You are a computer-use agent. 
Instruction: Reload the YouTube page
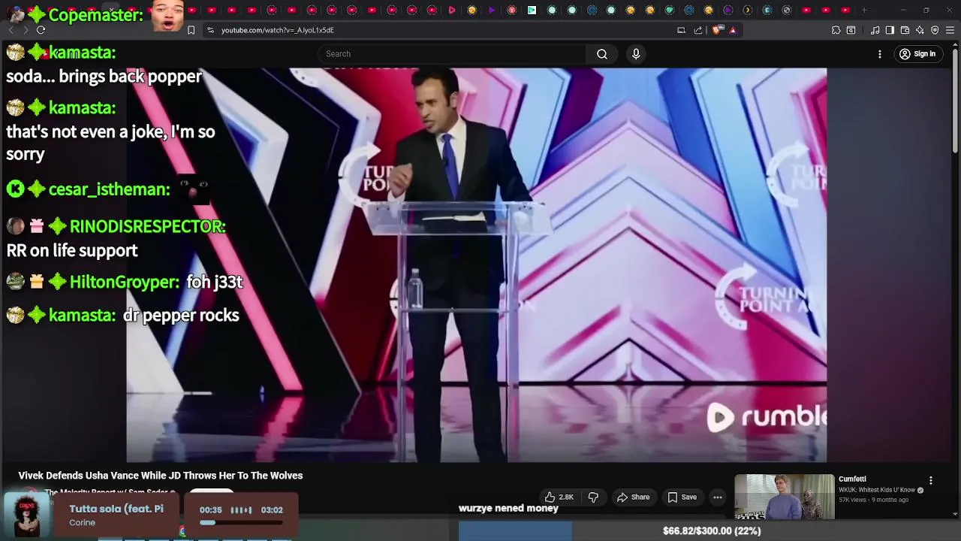pos(41,30)
